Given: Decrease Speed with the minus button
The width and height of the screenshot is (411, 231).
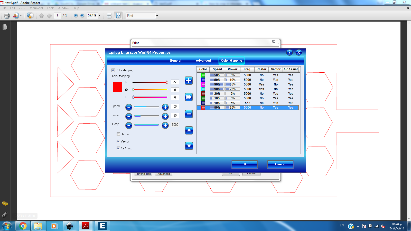Looking at the screenshot, I should [x=129, y=107].
